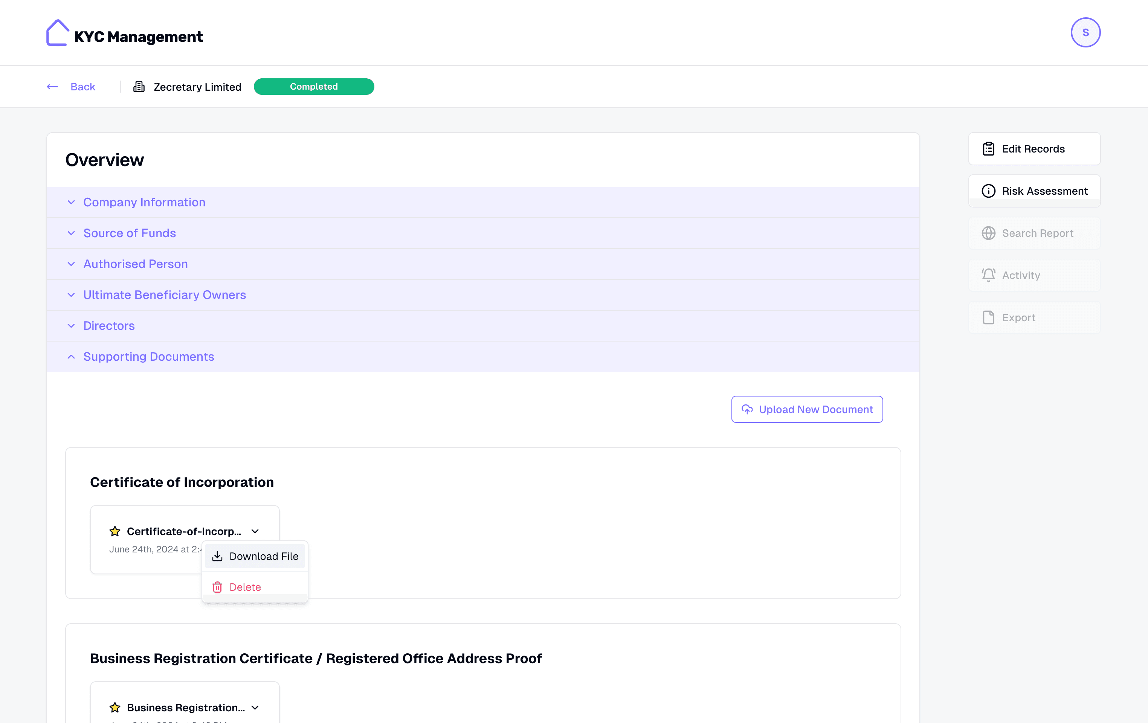Click the Completed status badge
The width and height of the screenshot is (1148, 723).
(x=314, y=87)
